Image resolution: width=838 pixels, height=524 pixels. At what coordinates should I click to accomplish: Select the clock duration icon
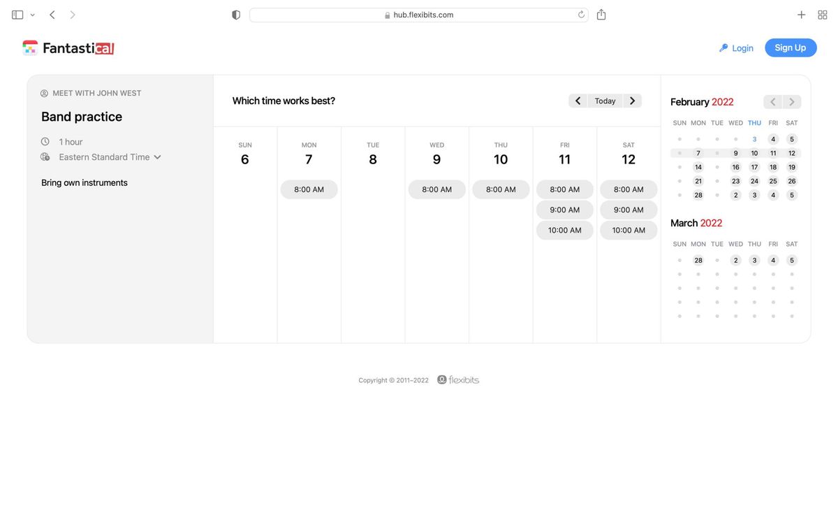pyautogui.click(x=44, y=141)
